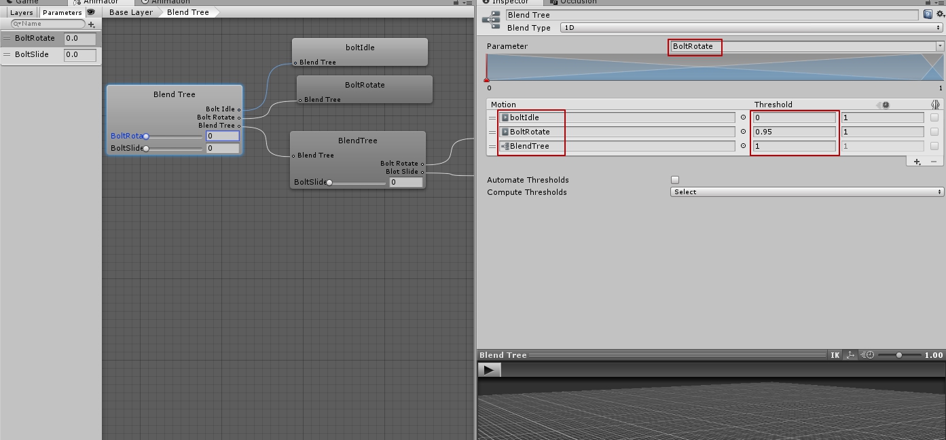
Task: Grab the BoltRotate motion row handle
Action: point(492,132)
